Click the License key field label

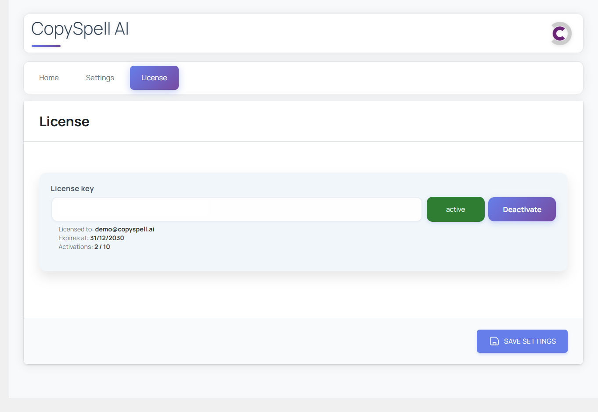[x=72, y=188]
